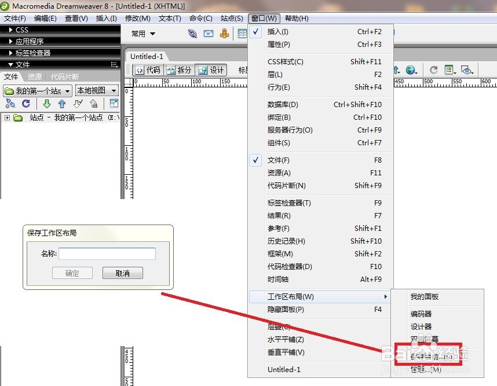Screen dimensions: 497x386
Task: Click the grey refresh design view icon
Action: (x=434, y=69)
